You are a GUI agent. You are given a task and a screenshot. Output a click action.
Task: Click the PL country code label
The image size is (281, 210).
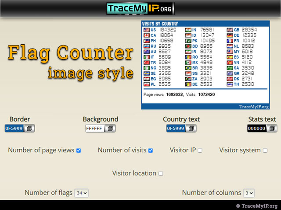coord(153,84)
